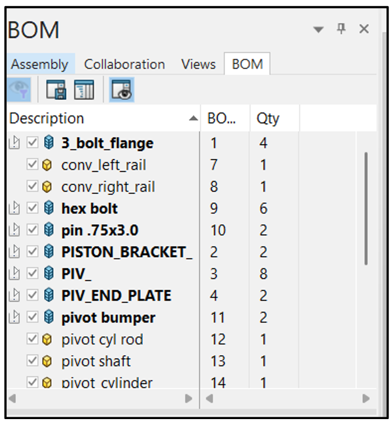Image resolution: width=392 pixels, height=423 pixels.
Task: Click the yellow part icon beside pivot shaft
Action: click(48, 361)
